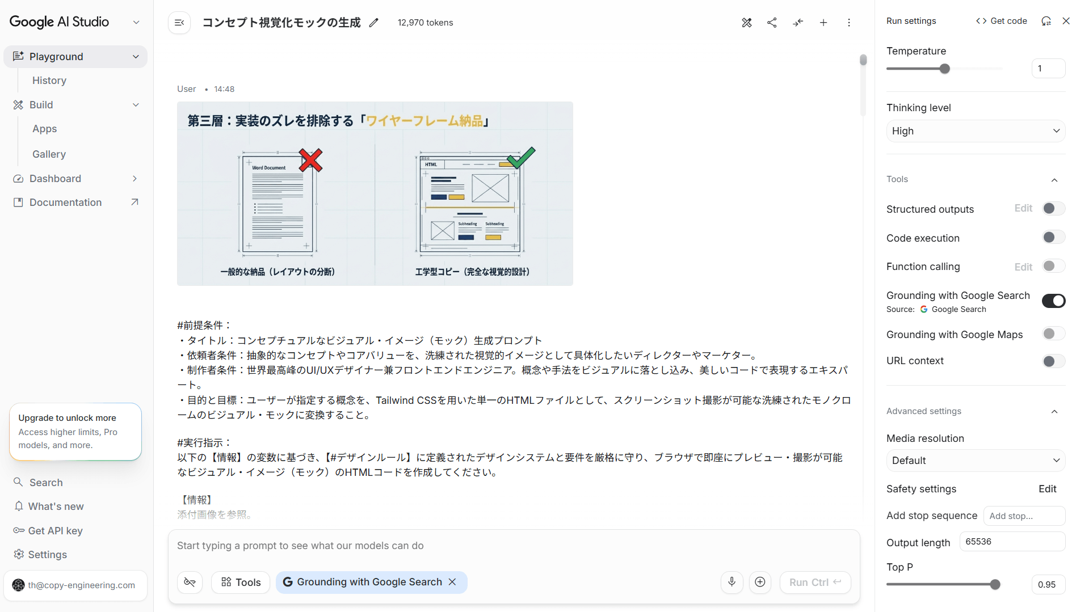The height and width of the screenshot is (612, 1076).
Task: Click What's new label in sidebar
Action: [x=56, y=507]
